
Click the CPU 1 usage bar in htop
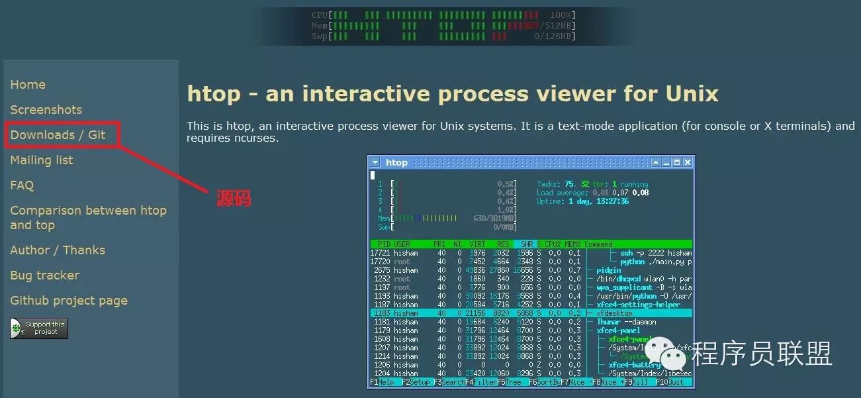(x=447, y=184)
